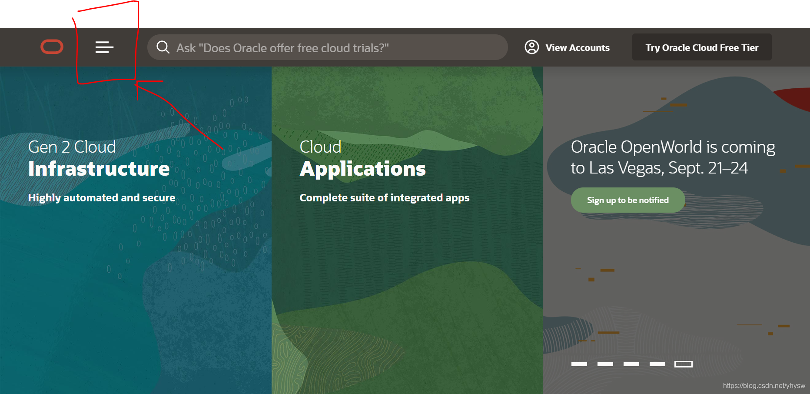Click Oracle OpenWorld Las Vegas announcement heading
This screenshot has height=394, width=810.
673,157
